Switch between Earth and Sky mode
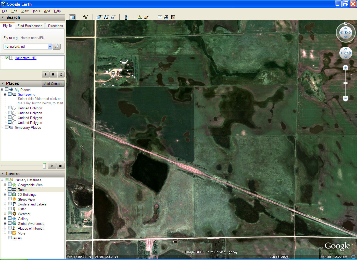Viewport: 357px width, 260px height. [146, 17]
